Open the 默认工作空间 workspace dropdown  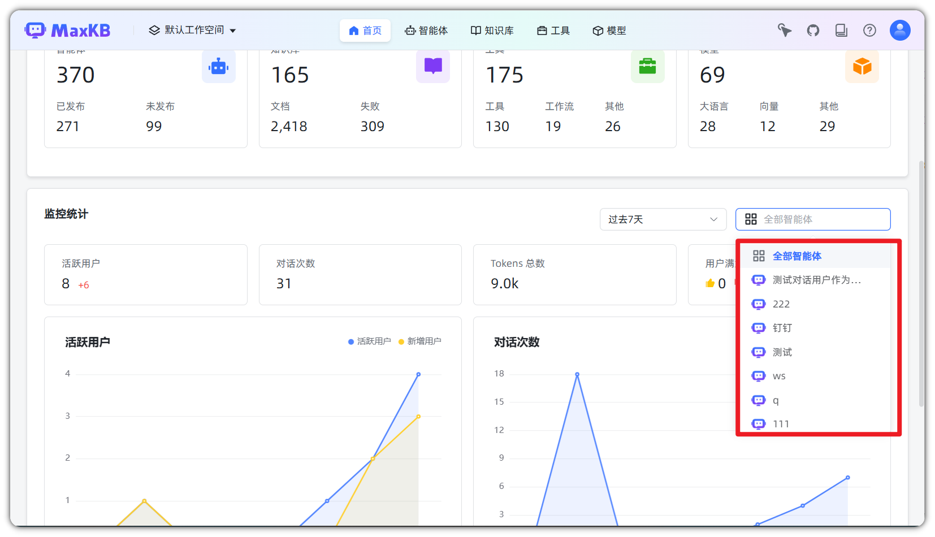point(192,31)
